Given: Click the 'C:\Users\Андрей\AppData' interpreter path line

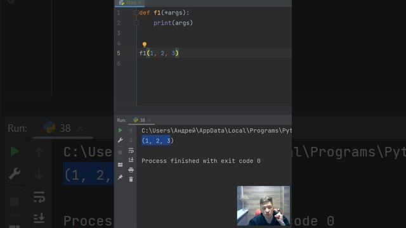Looking at the screenshot, I should coord(216,130).
